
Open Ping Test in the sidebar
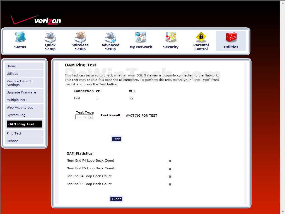coord(24,133)
